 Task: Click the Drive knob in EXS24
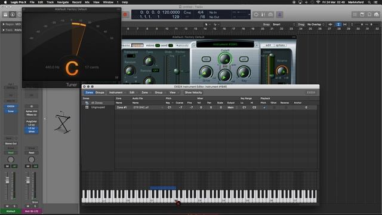pos(206,72)
